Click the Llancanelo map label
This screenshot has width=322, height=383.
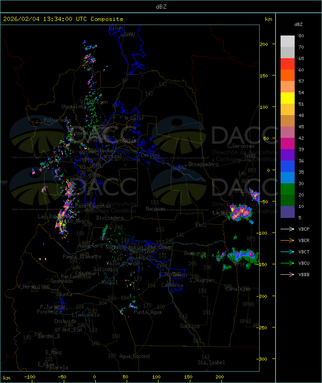click(86, 315)
